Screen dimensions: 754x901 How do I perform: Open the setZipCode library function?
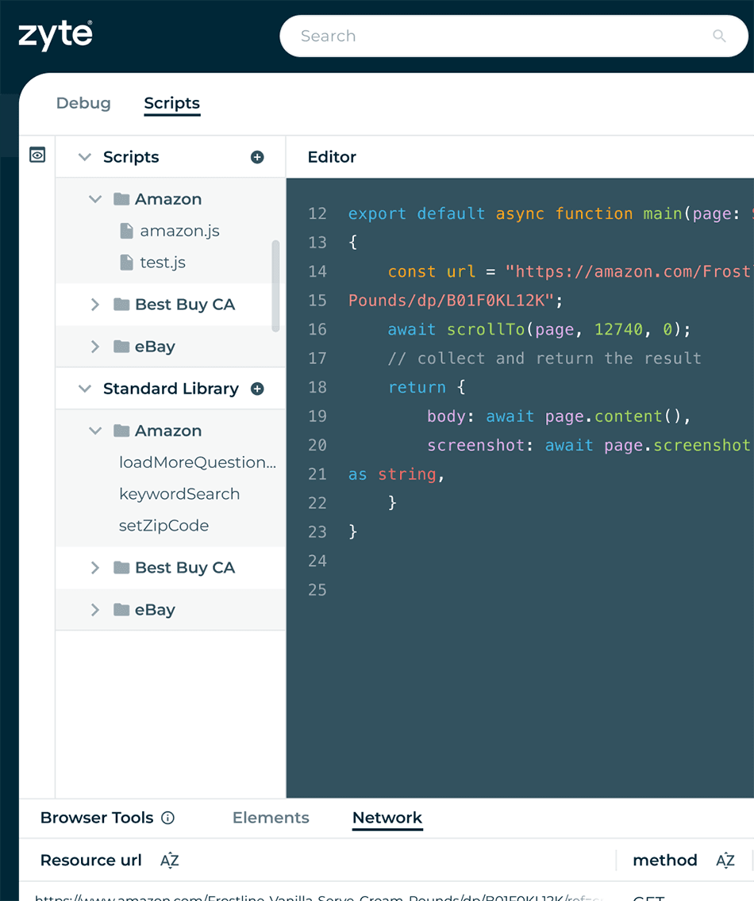164,526
